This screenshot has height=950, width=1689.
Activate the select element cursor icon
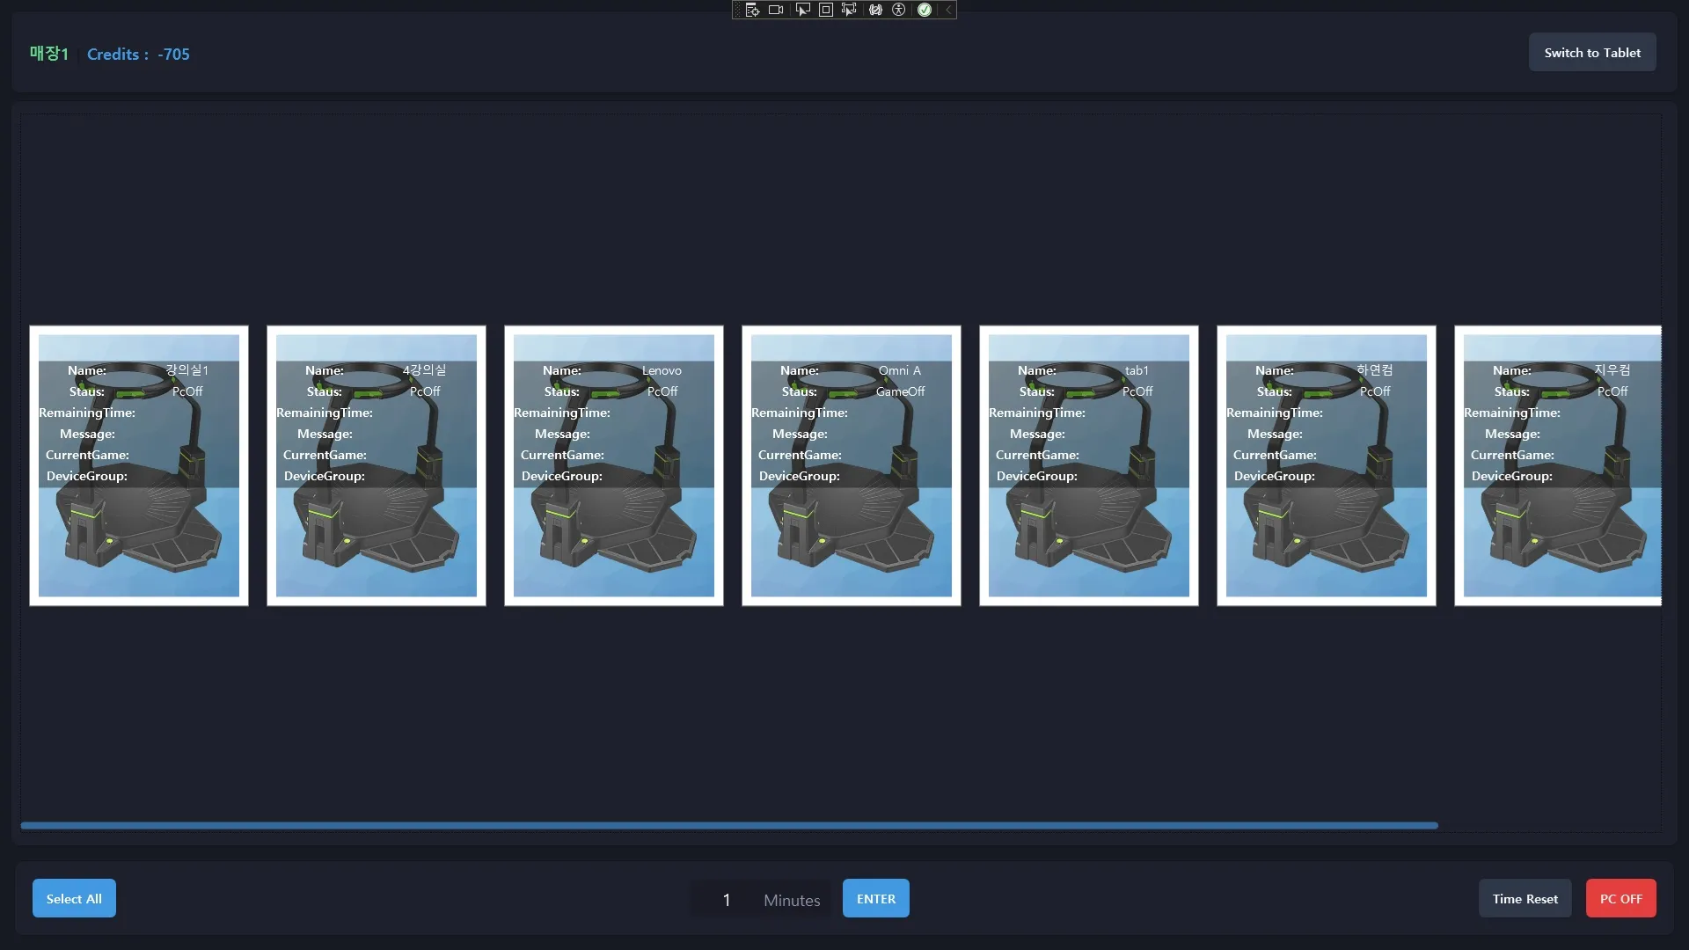(802, 10)
